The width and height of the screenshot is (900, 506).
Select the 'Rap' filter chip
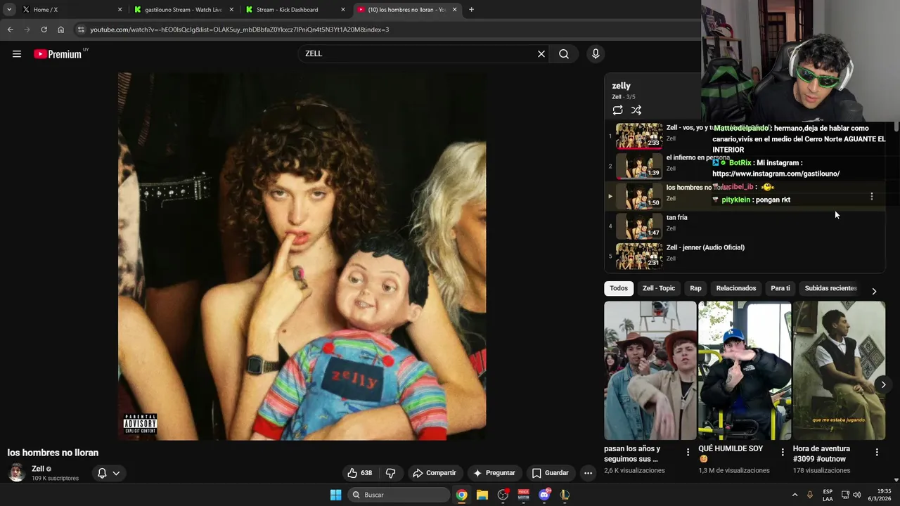click(x=695, y=288)
